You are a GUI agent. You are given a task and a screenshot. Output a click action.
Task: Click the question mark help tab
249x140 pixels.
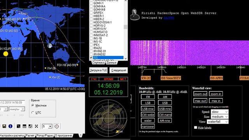81,135
